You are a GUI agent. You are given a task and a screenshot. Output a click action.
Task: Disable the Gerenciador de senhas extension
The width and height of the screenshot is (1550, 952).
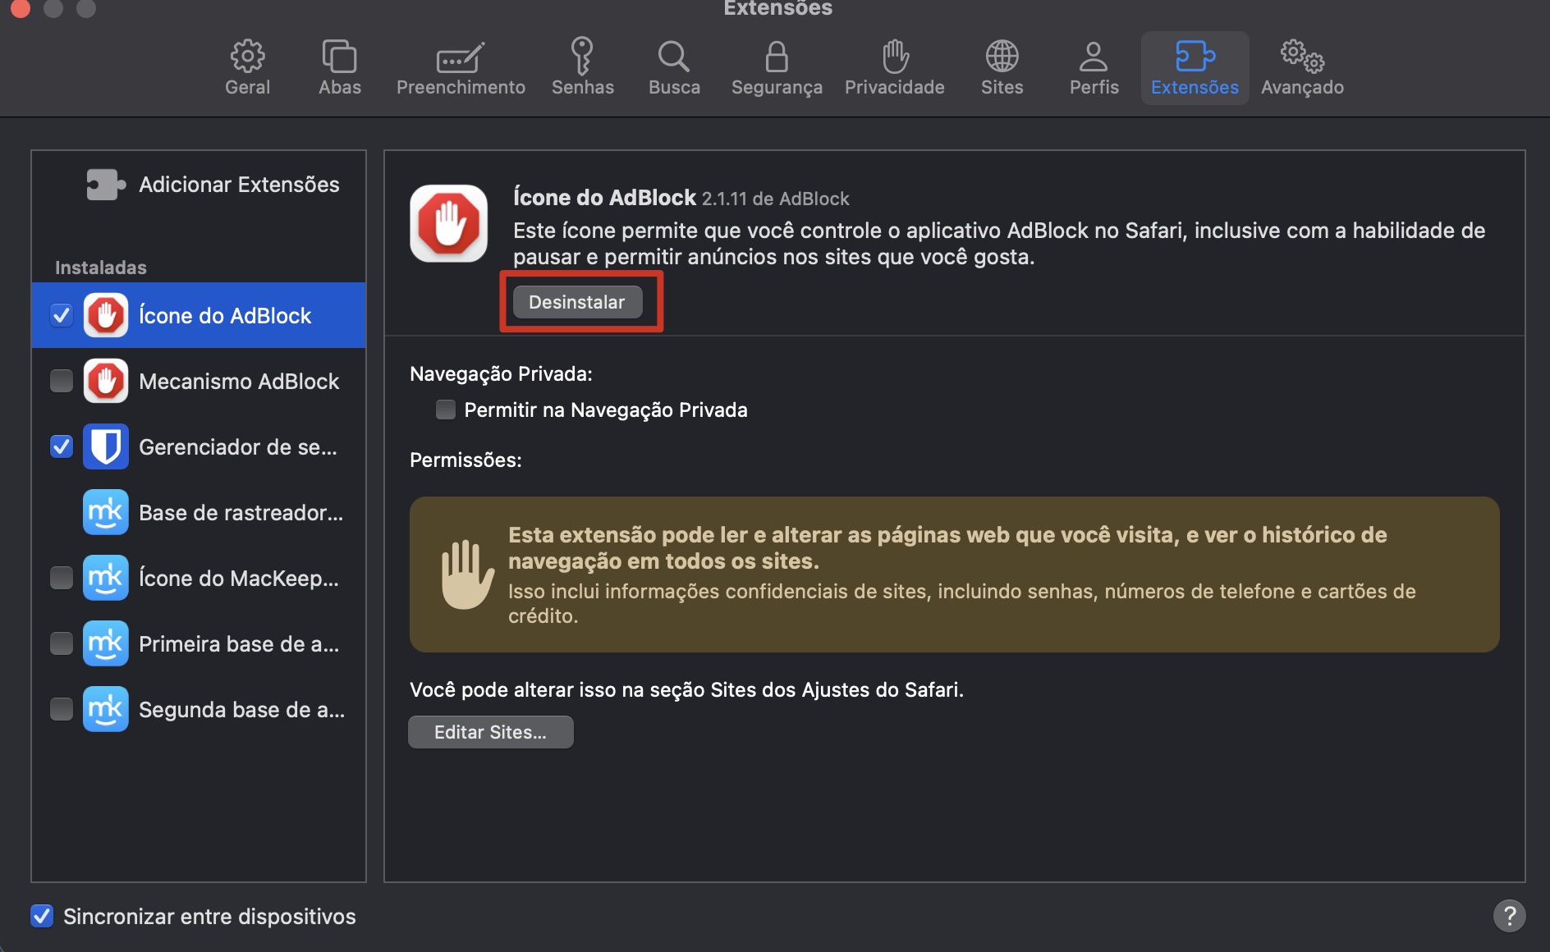tap(62, 446)
